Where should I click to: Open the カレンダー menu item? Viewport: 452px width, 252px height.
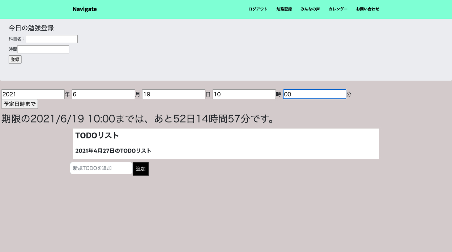click(338, 9)
